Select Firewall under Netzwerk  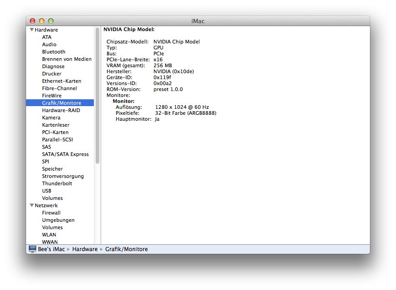point(51,213)
